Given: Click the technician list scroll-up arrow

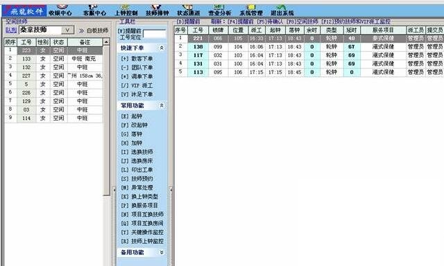Looking at the screenshot, I should point(106,42).
